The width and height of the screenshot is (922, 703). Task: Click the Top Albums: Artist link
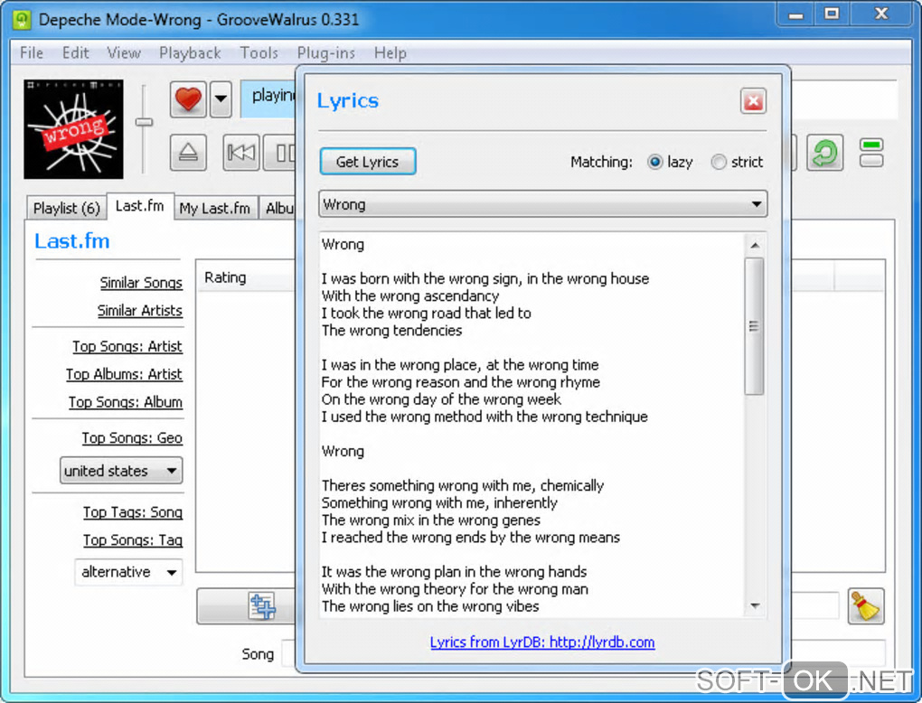click(124, 374)
